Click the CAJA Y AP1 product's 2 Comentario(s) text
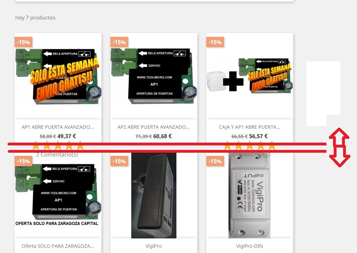This screenshot has height=253, width=357. [249, 155]
